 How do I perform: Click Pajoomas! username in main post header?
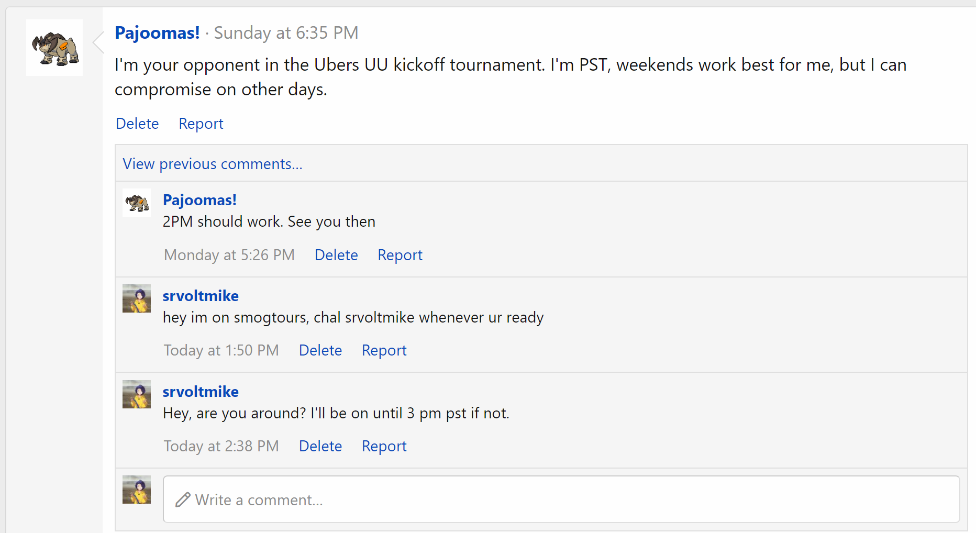coord(157,33)
